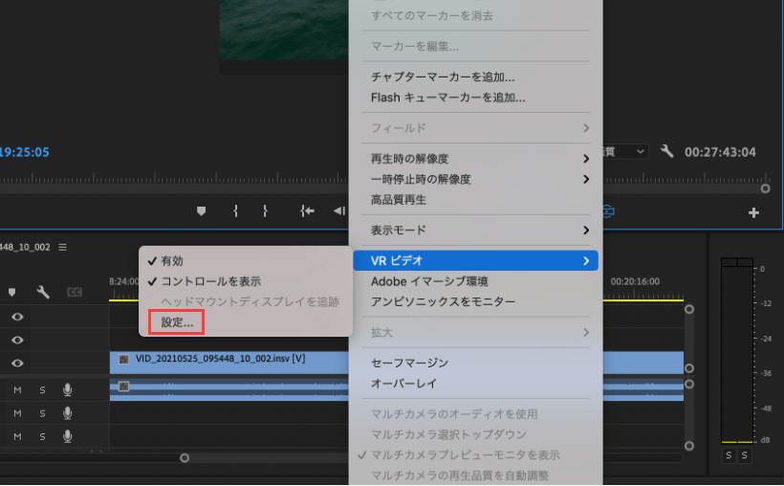Click the Mark Out brace button
The image size is (784, 486).
coord(265,211)
